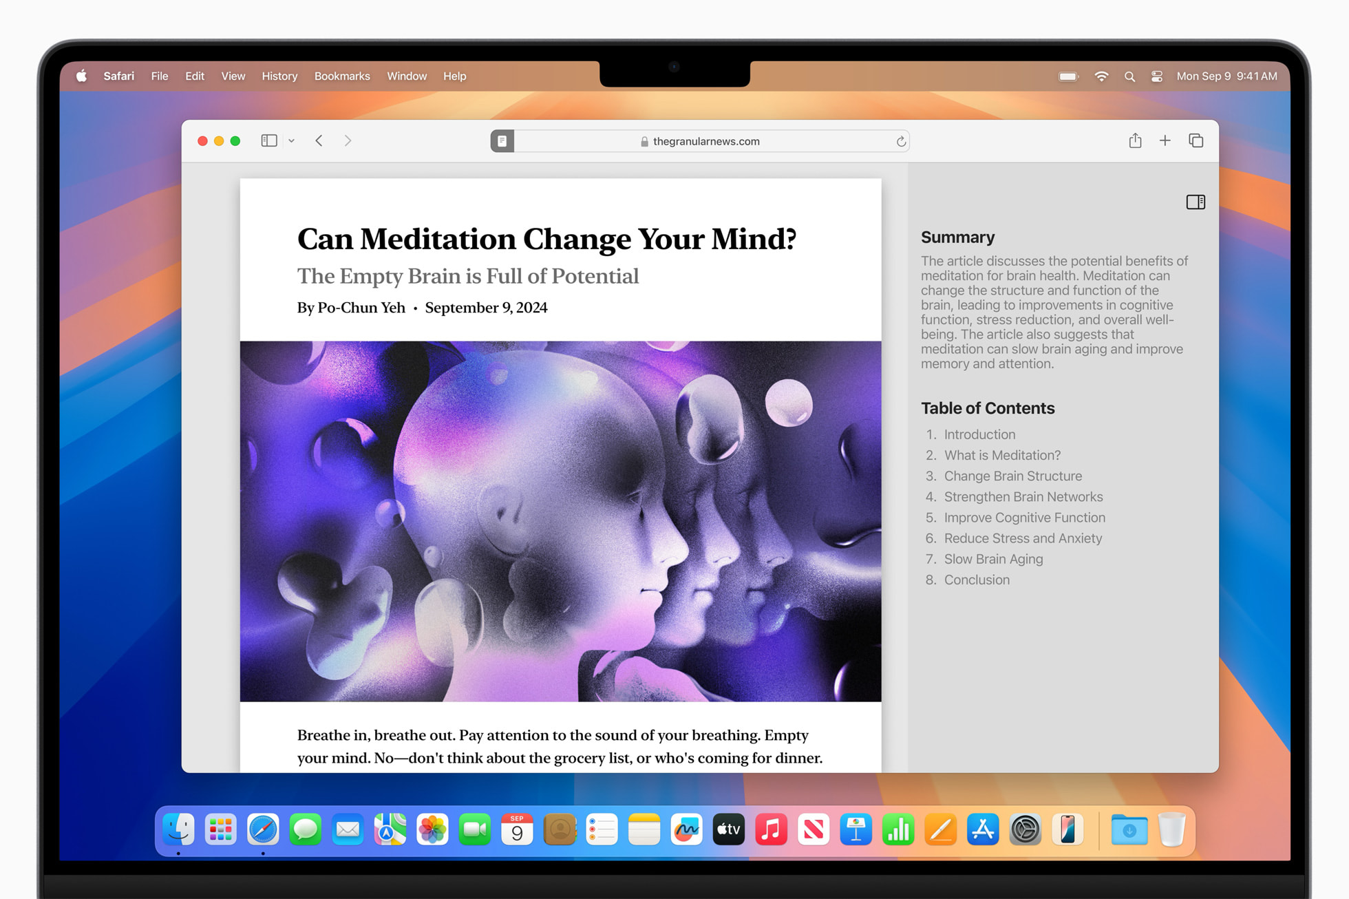Open the Downloads folder in the Dock
The image size is (1349, 899).
pyautogui.click(x=1129, y=829)
